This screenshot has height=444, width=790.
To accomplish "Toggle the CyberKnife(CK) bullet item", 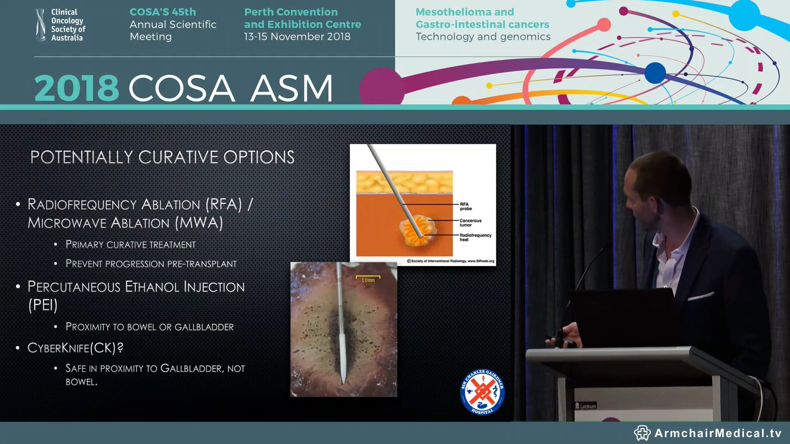I will tap(75, 347).
